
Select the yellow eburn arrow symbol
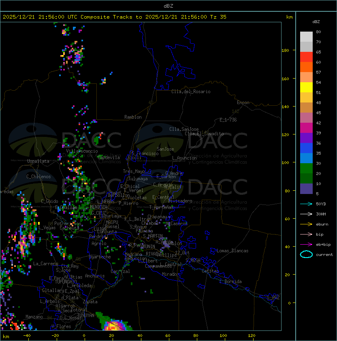(x=306, y=224)
